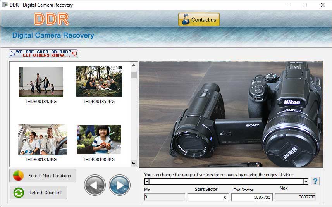Click the green refresh arrows icon

point(19,193)
